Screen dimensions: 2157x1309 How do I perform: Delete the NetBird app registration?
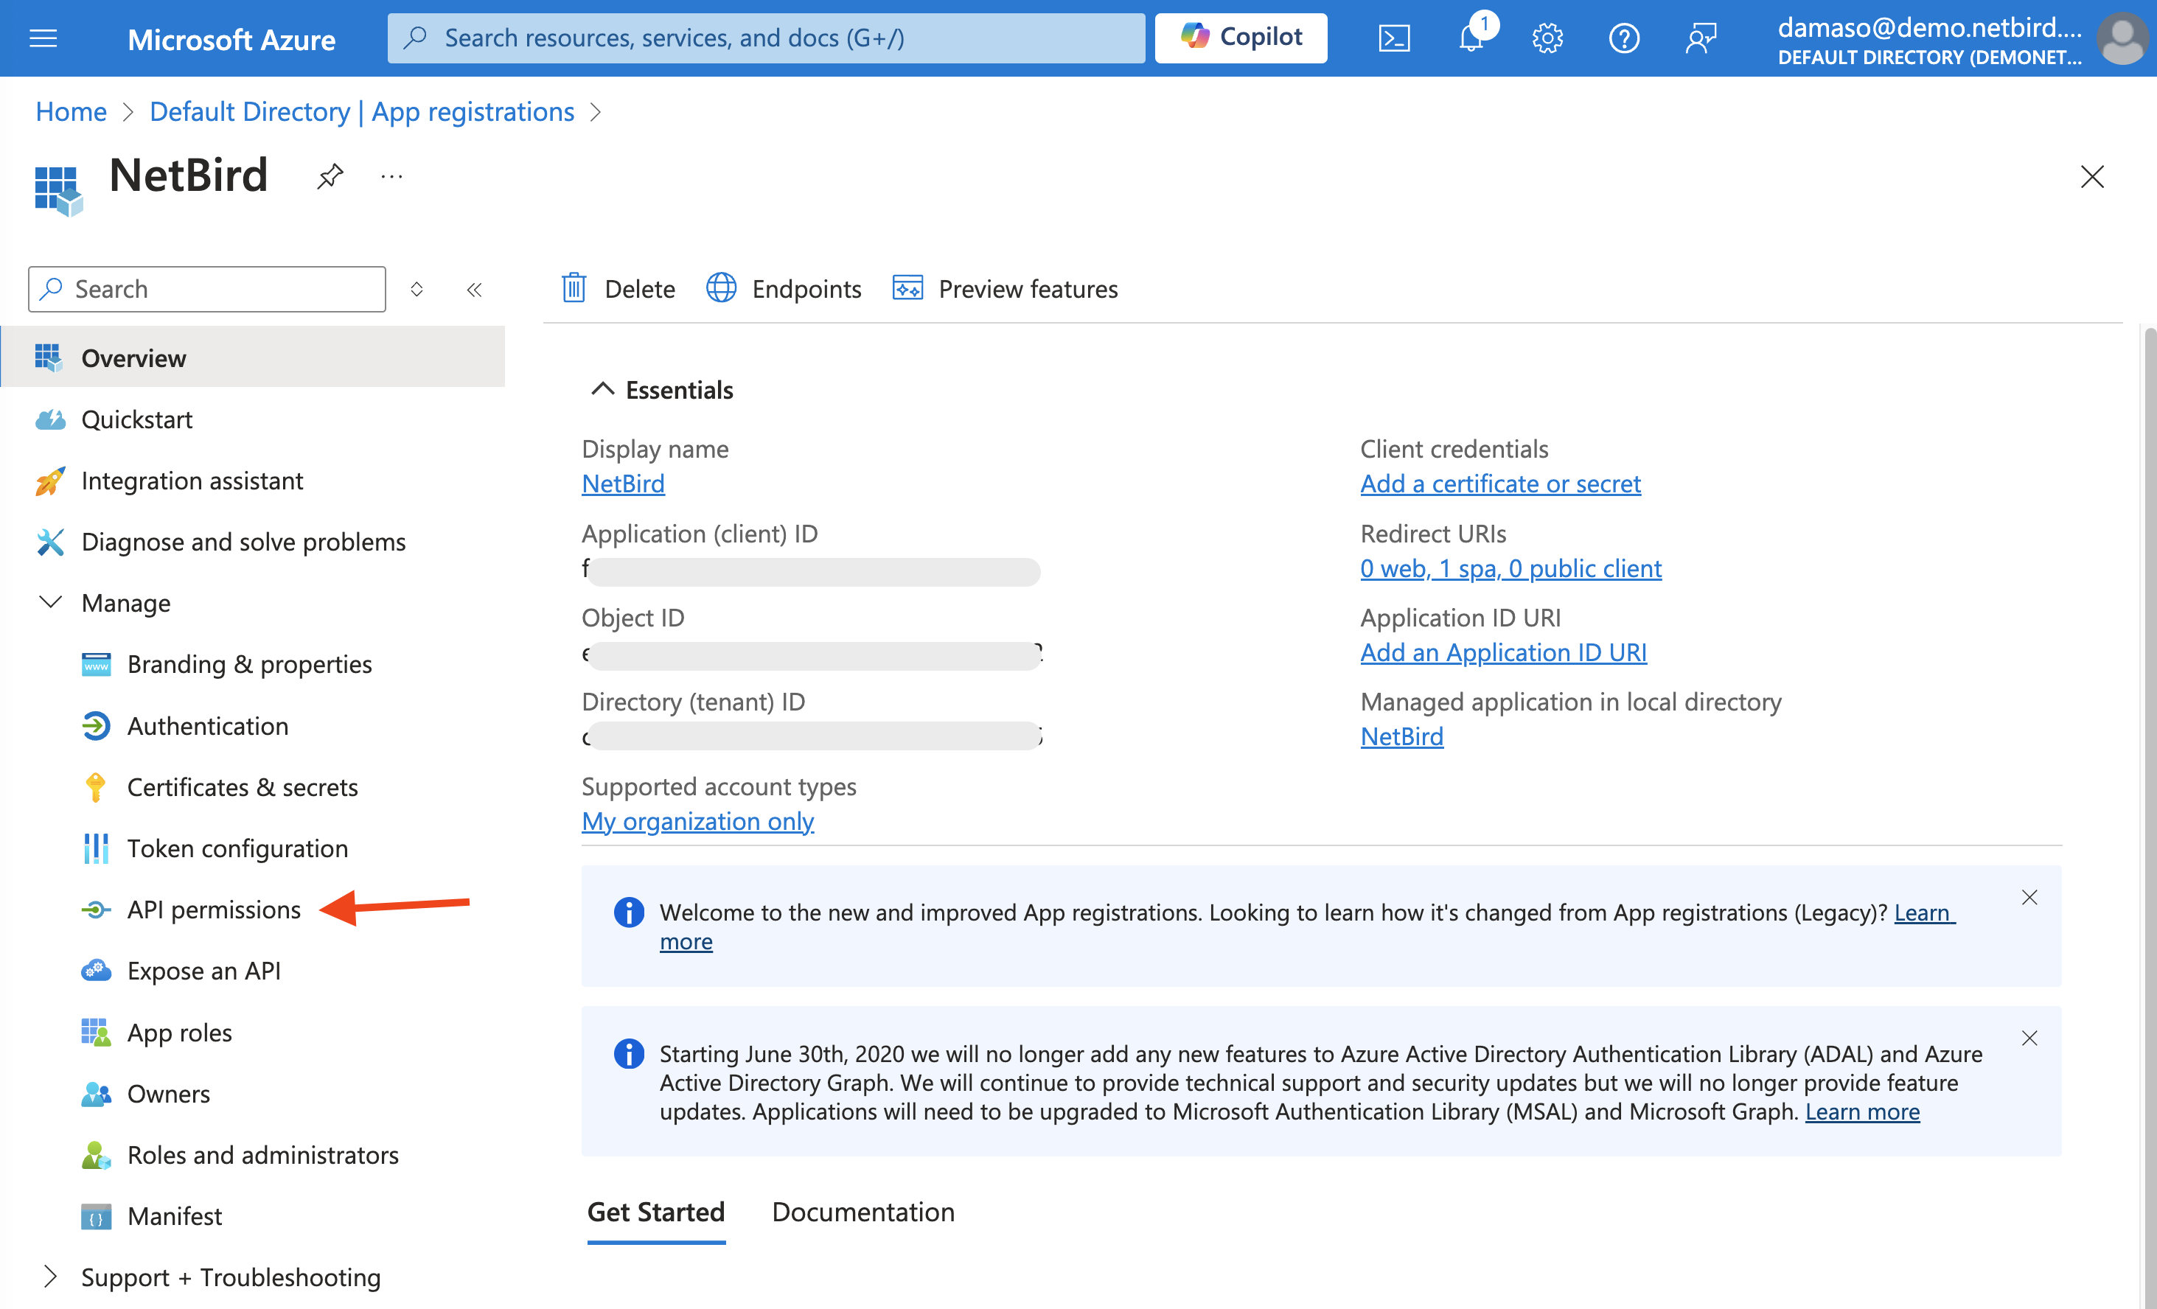617,289
